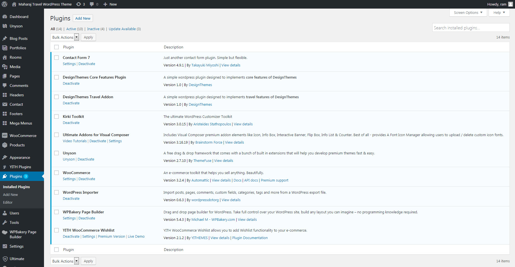The image size is (515, 267).
Task: Click the Search installed plugins field
Action: point(470,28)
